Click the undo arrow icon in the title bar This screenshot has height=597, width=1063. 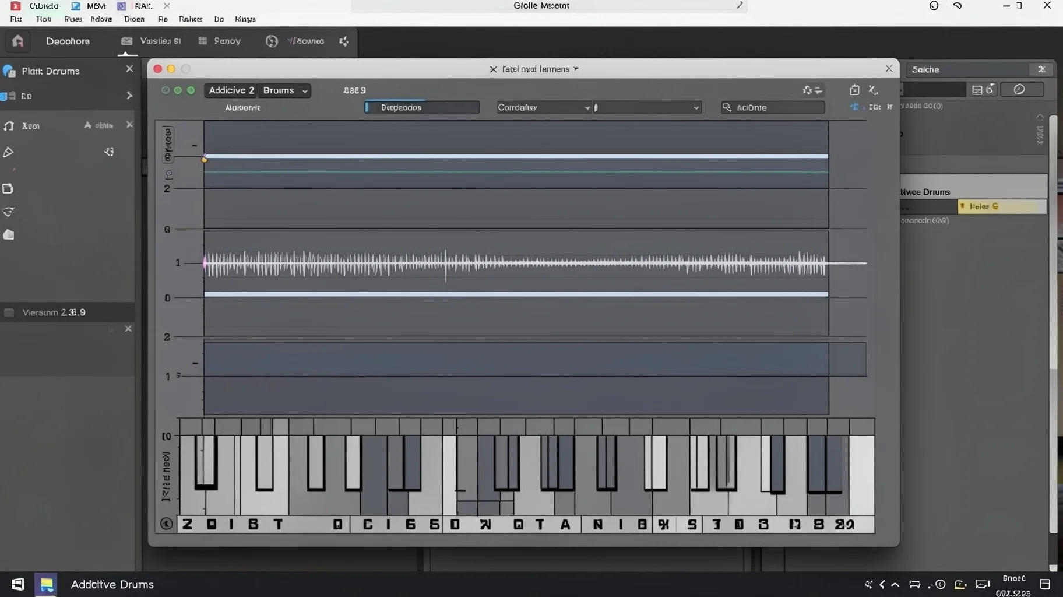coord(958,6)
